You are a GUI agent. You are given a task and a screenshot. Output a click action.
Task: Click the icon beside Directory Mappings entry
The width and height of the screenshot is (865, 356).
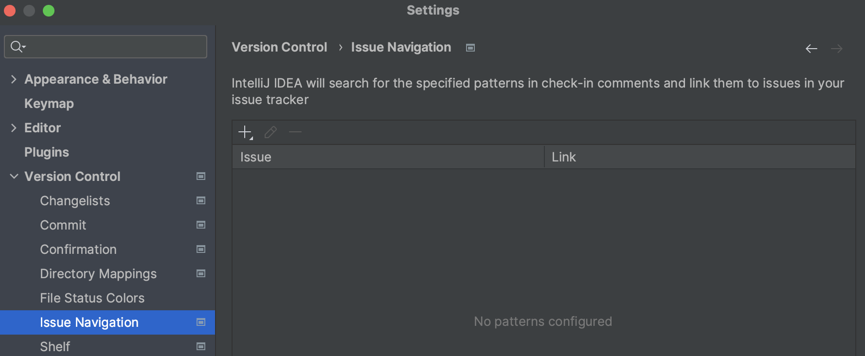coord(200,273)
